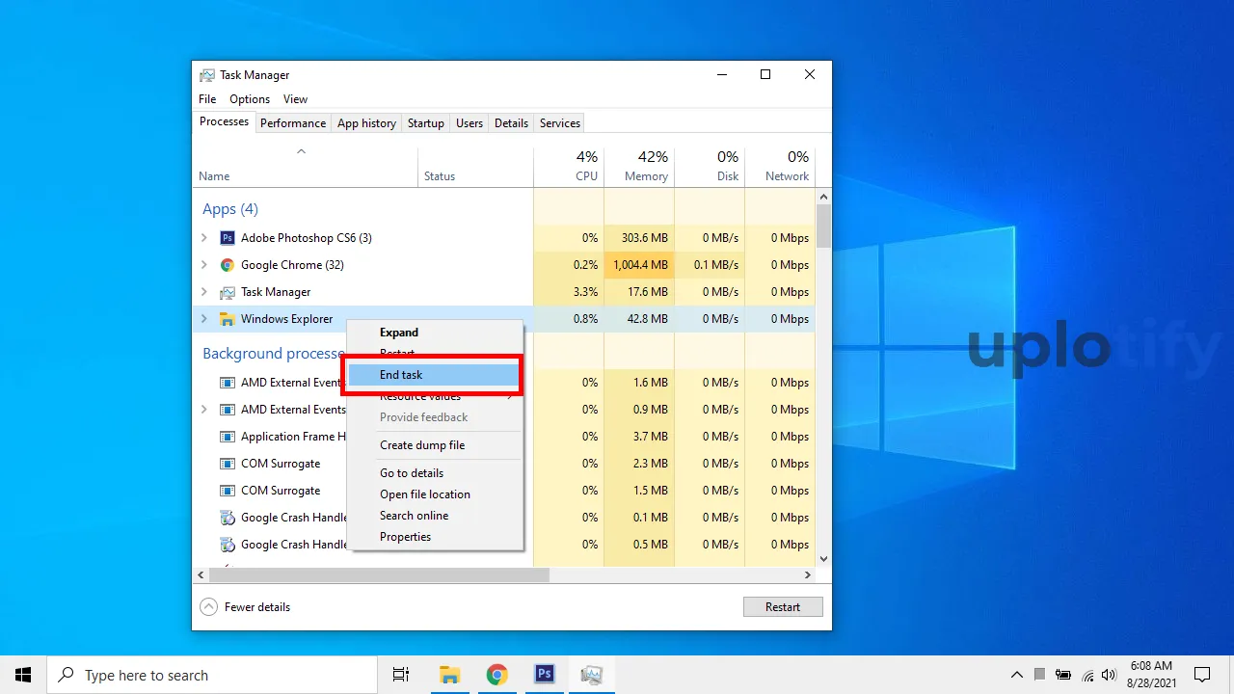Switch to the Startup tab
Viewport: 1234px width, 694px height.
[425, 123]
